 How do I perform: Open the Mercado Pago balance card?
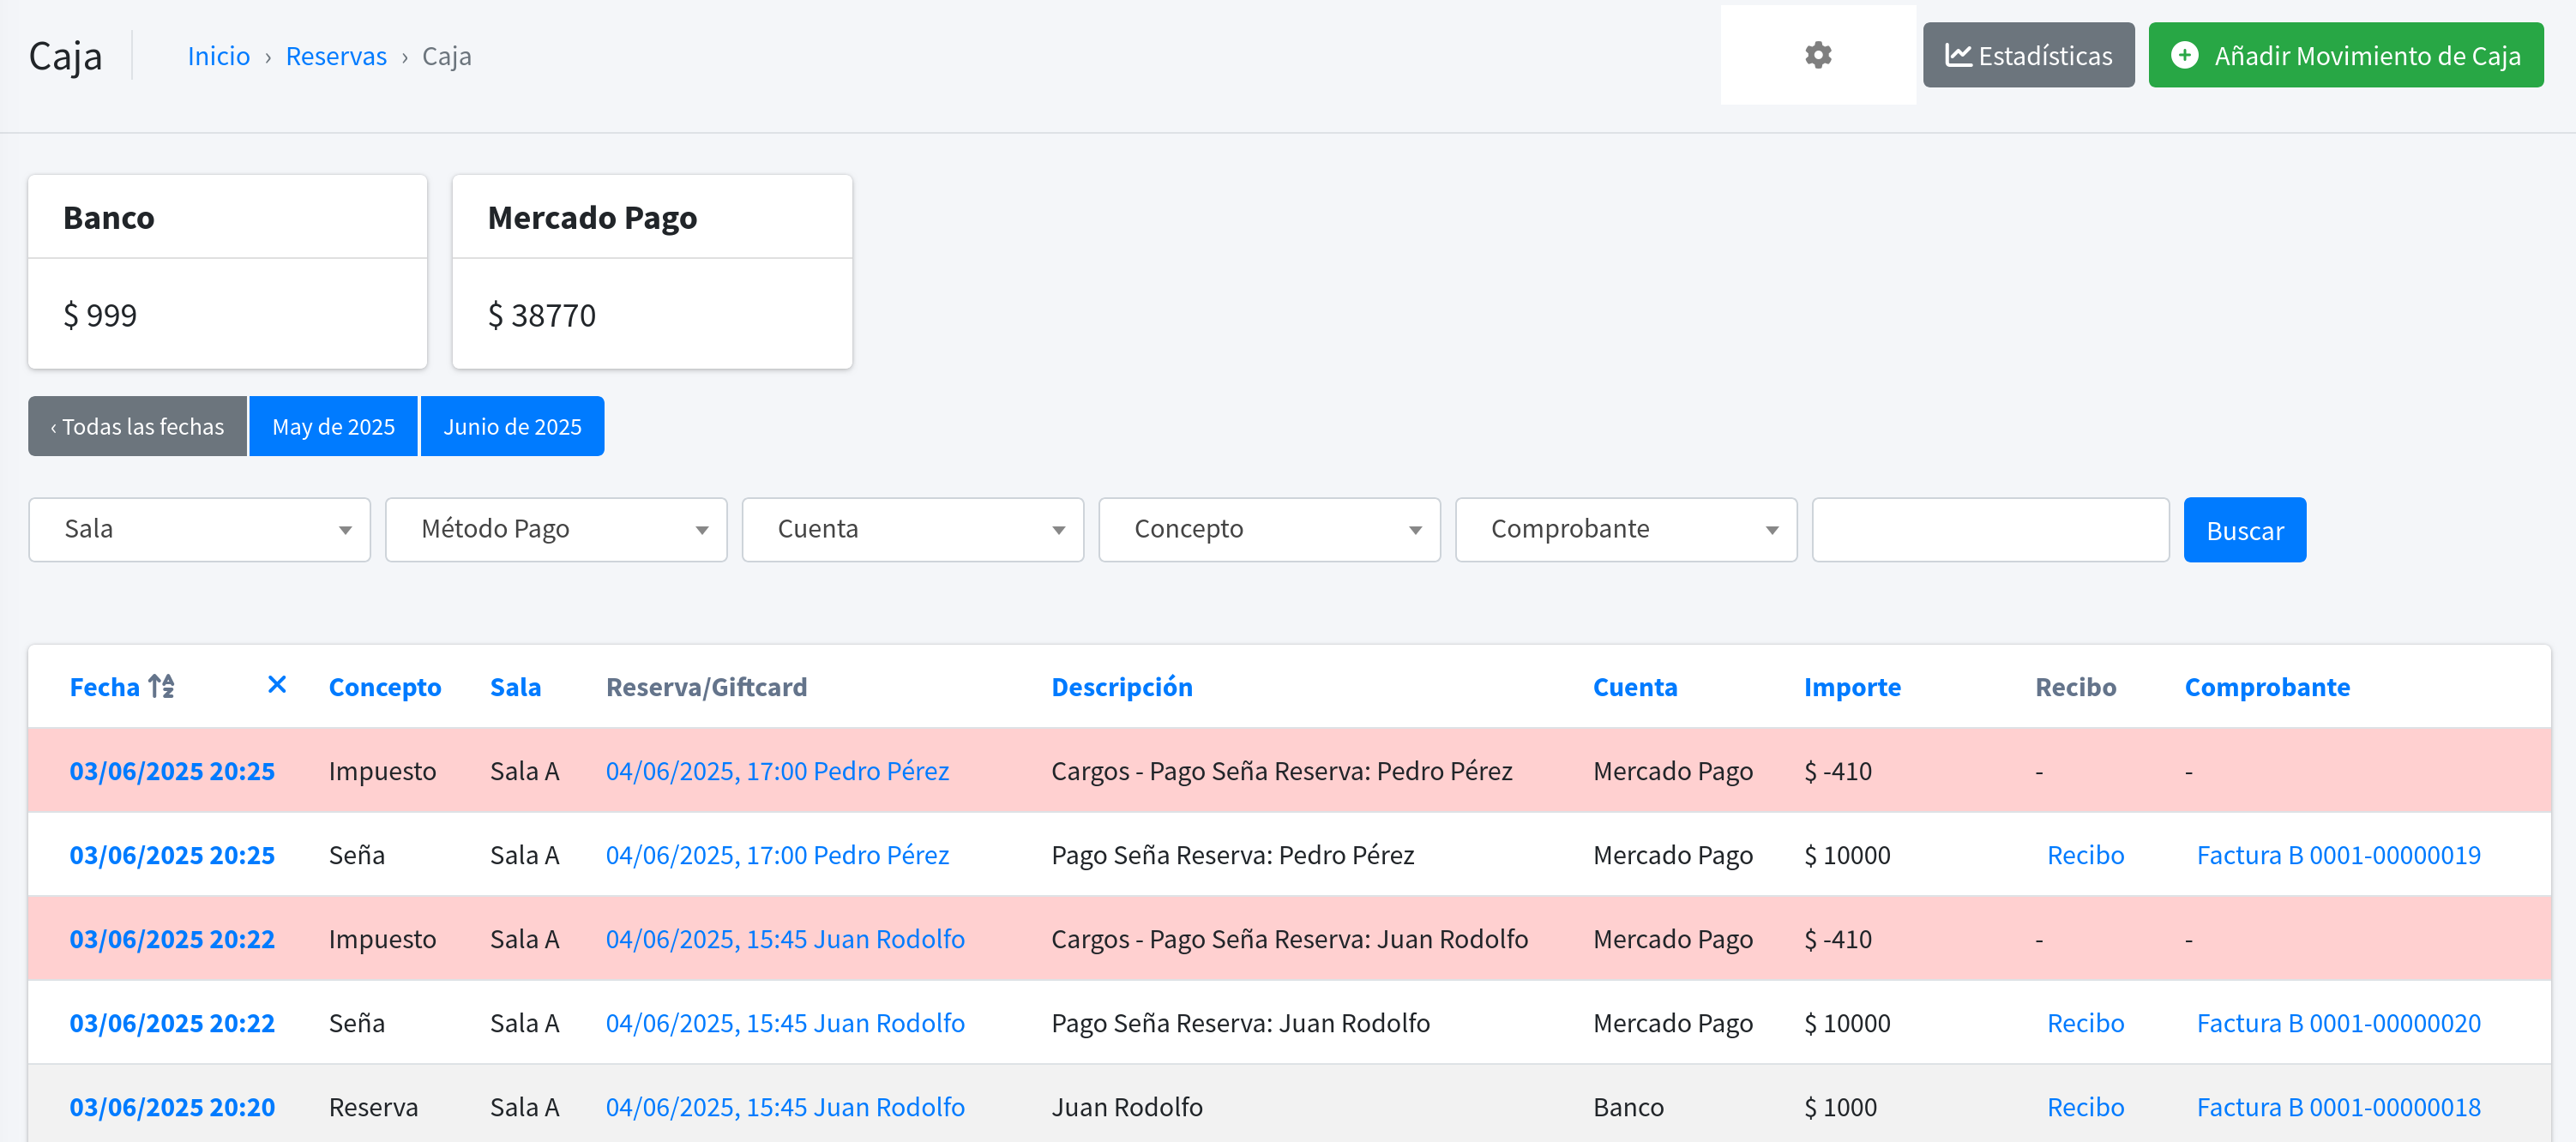pyautogui.click(x=652, y=271)
